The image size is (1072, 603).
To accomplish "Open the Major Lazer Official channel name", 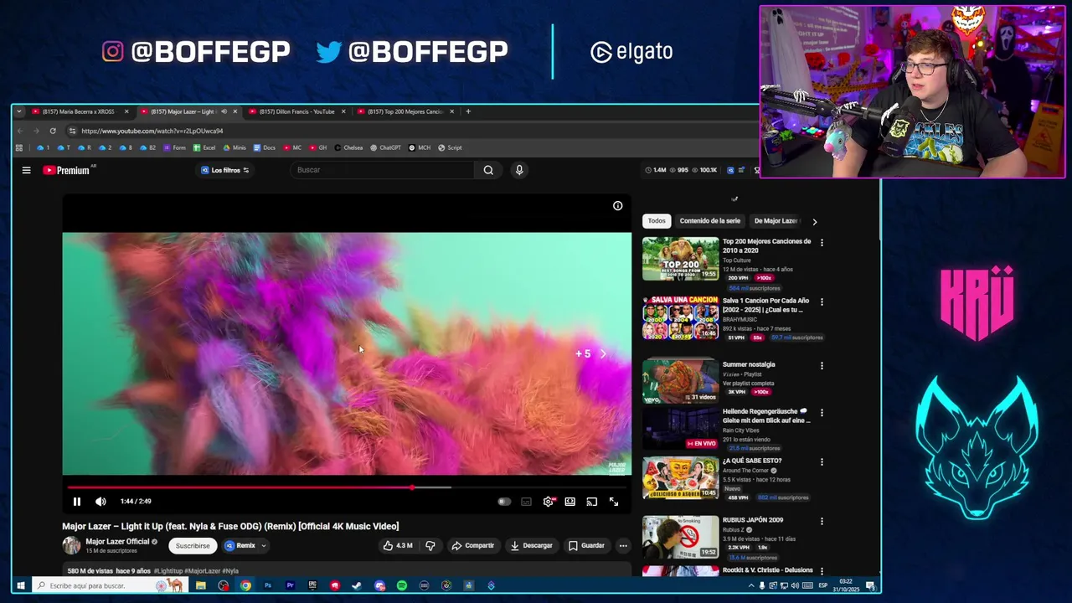I will click(x=117, y=542).
